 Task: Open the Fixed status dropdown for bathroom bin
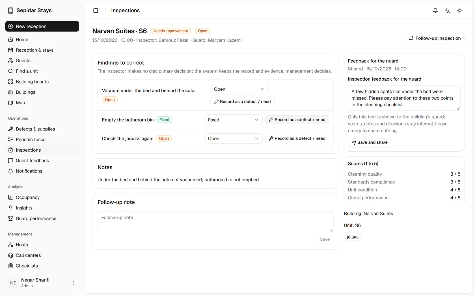coord(233,120)
